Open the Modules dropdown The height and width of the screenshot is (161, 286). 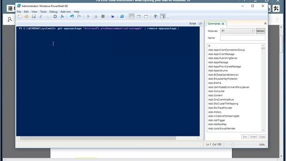(237, 31)
